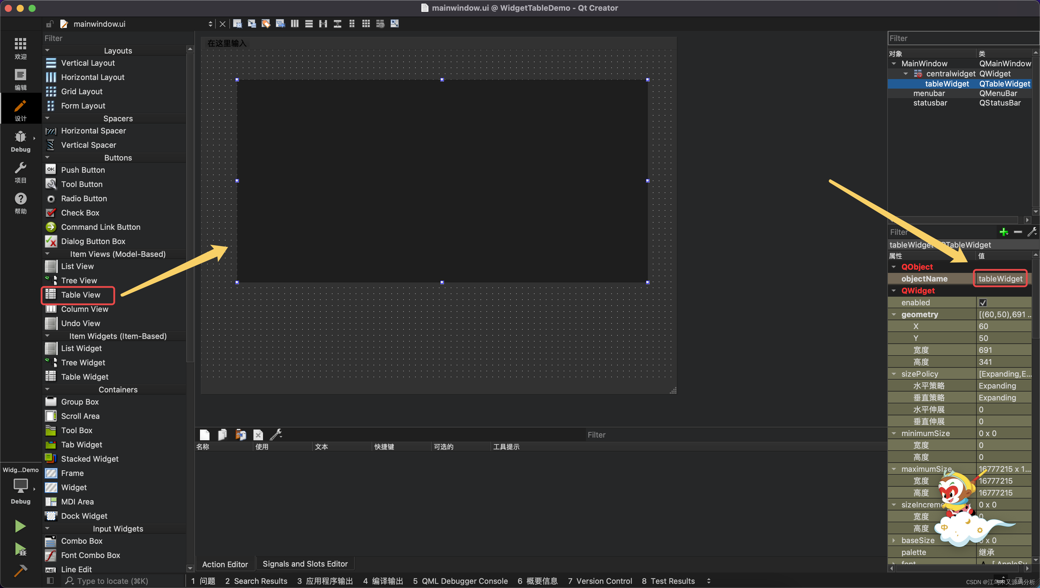Toggle the sidebar button in the status bar
This screenshot has width=1040, height=588.
pos(50,581)
